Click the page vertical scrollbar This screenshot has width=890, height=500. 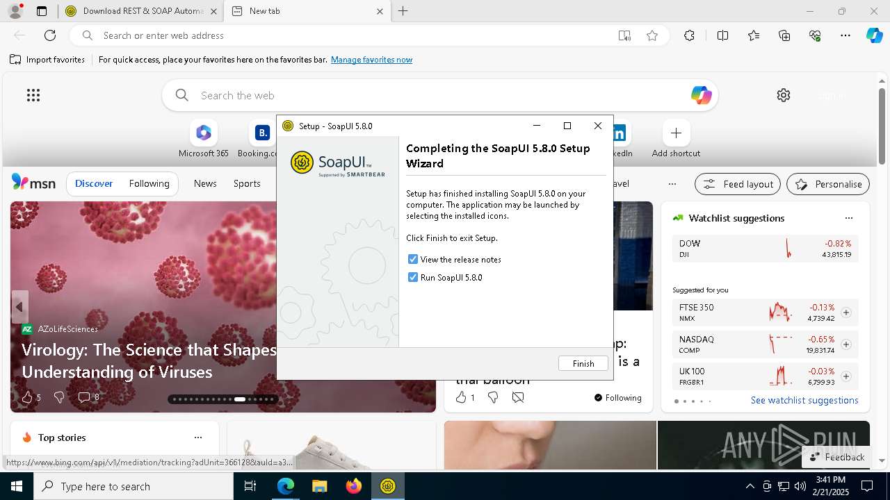(882, 125)
